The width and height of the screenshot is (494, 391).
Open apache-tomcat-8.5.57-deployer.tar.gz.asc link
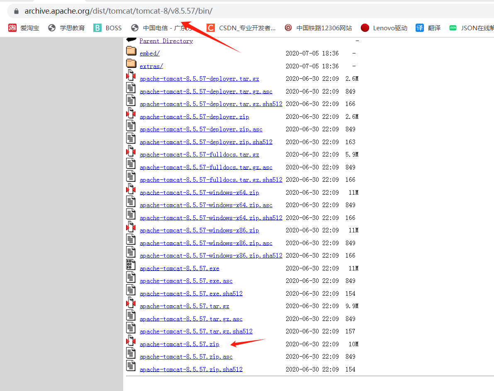point(206,92)
